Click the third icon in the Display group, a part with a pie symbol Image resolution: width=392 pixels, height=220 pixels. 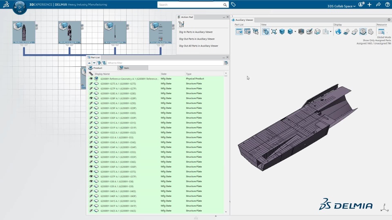[354, 31]
